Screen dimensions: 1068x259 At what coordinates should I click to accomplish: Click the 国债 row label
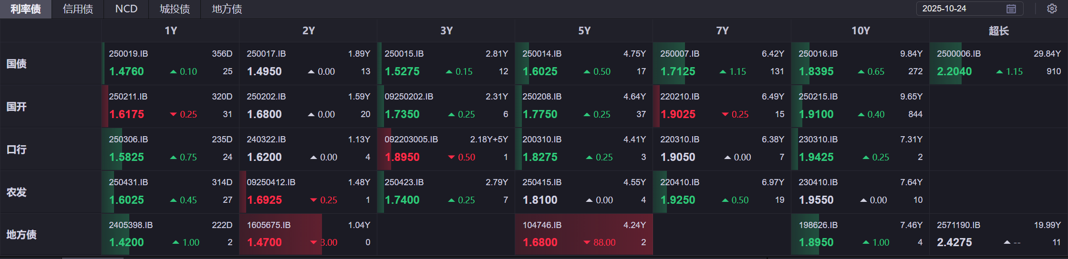click(17, 64)
